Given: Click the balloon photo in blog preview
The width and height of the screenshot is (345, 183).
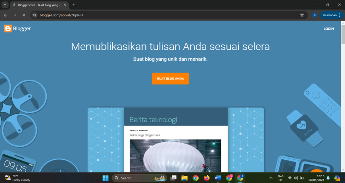Looking at the screenshot, I should tap(176, 156).
